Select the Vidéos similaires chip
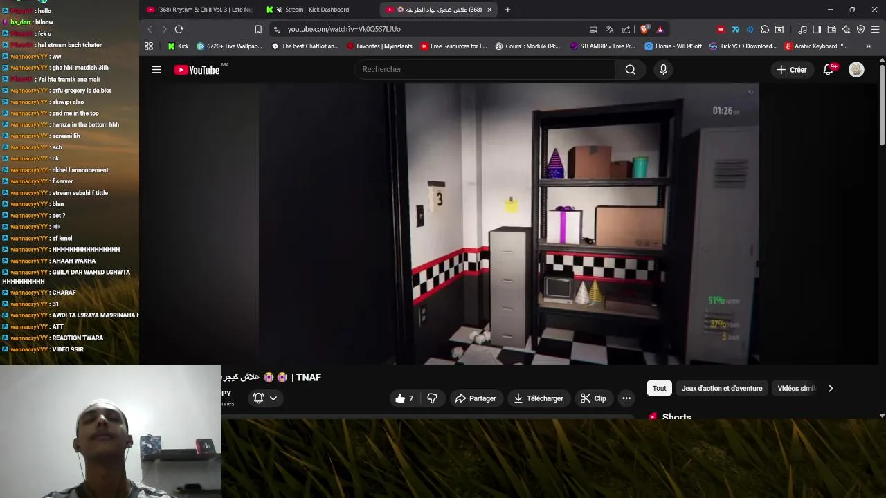 tap(796, 388)
